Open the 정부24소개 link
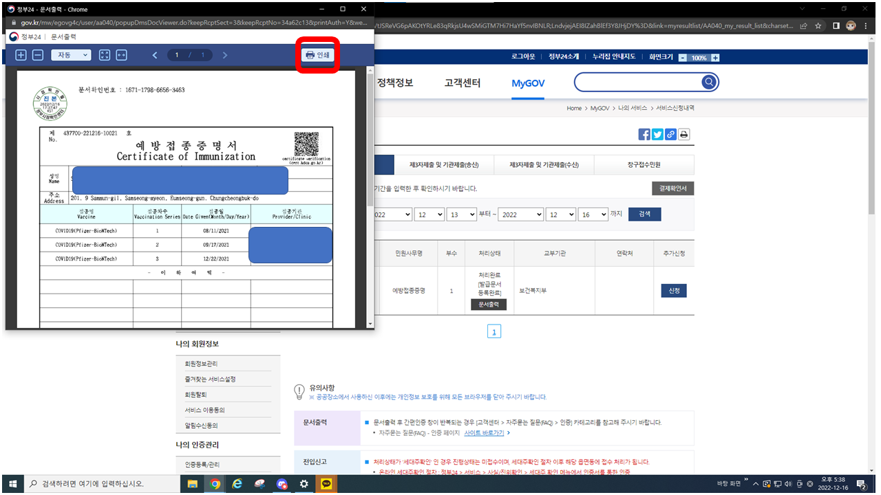This screenshot has height=495, width=881. pyautogui.click(x=564, y=57)
